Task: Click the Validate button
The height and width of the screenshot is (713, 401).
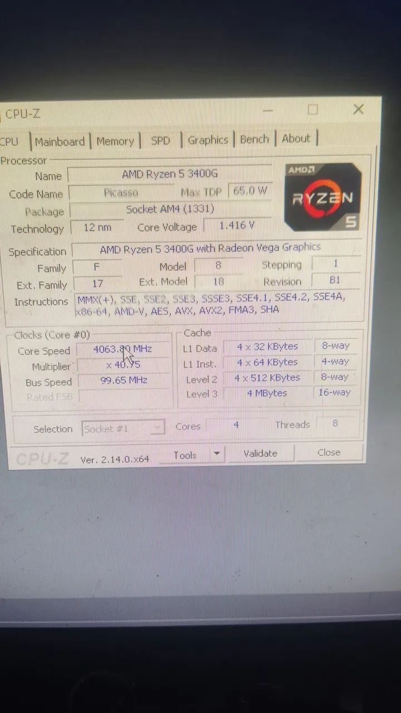Action: pyautogui.click(x=260, y=453)
